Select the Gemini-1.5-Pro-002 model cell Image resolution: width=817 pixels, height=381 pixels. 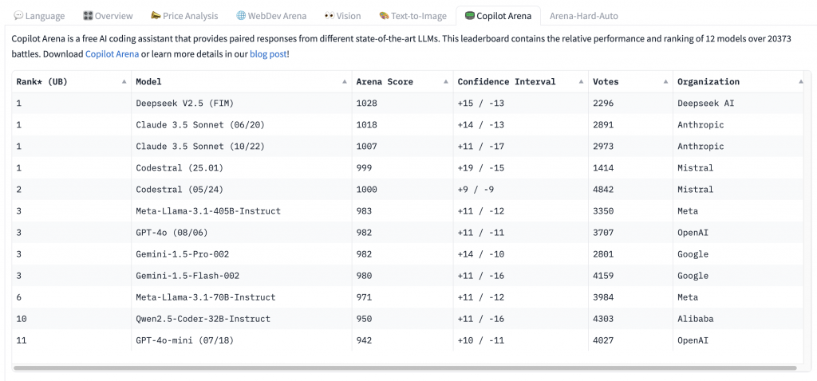point(242,254)
